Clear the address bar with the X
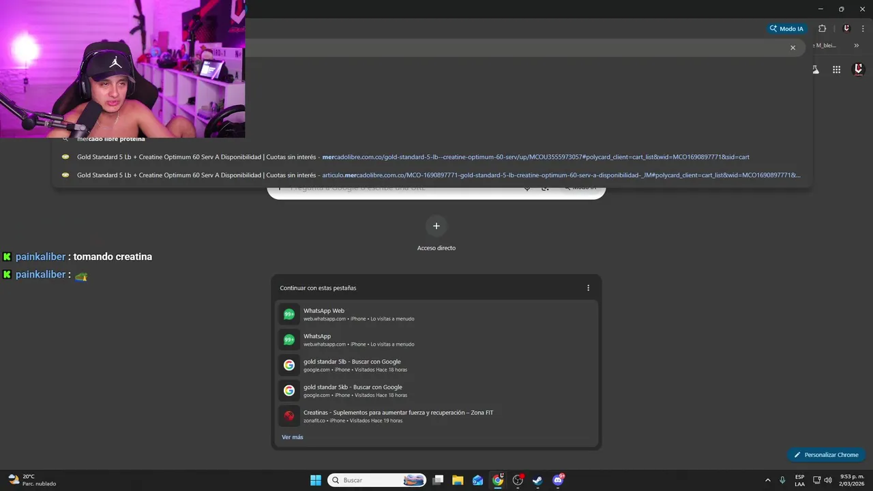This screenshot has height=491, width=873. coord(793,48)
